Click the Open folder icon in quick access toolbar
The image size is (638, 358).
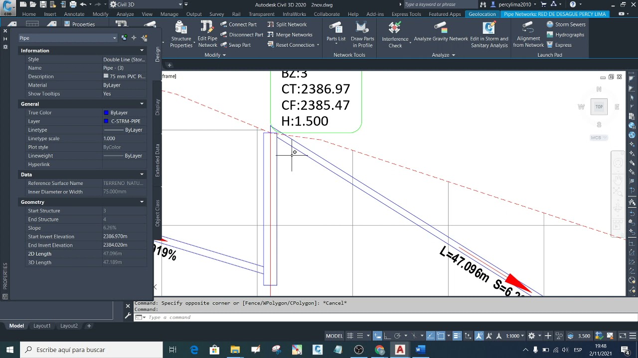click(33, 4)
